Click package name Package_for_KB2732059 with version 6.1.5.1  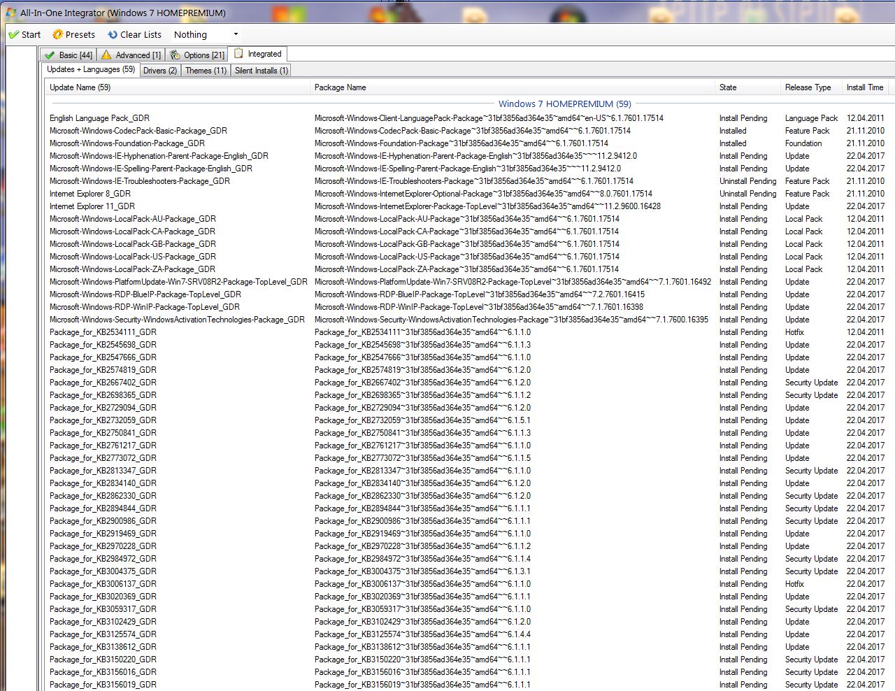click(422, 420)
